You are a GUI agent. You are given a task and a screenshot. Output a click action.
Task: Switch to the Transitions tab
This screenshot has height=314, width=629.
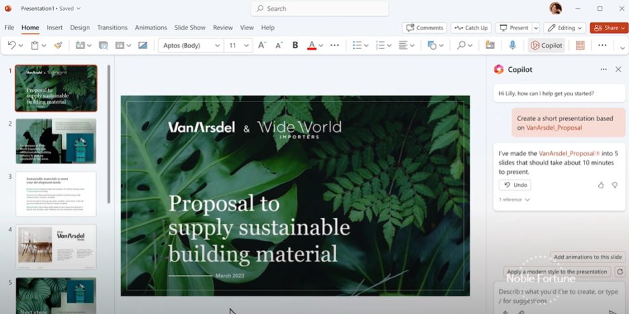coord(112,28)
